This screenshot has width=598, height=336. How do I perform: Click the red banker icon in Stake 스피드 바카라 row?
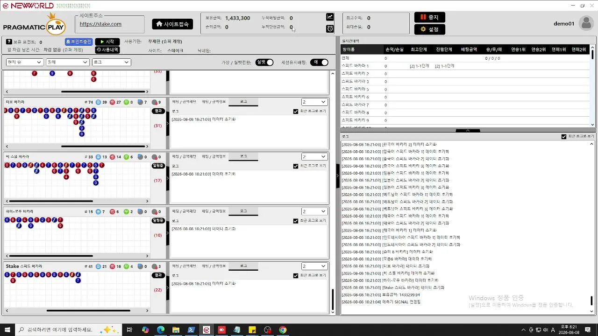coord(112,266)
